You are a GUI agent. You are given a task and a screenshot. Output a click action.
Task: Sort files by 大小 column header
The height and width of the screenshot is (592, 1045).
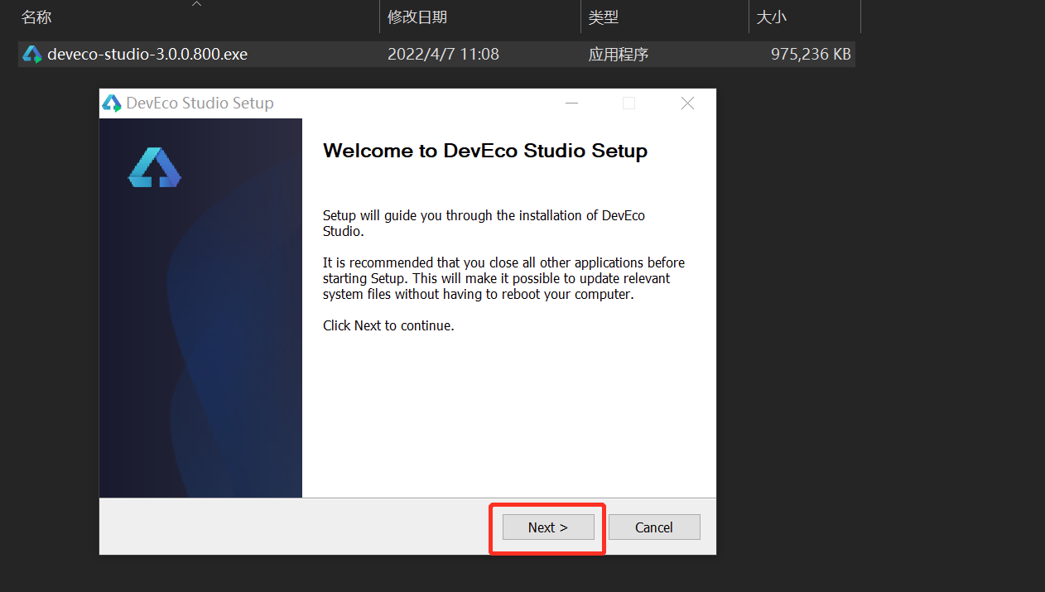pos(771,17)
